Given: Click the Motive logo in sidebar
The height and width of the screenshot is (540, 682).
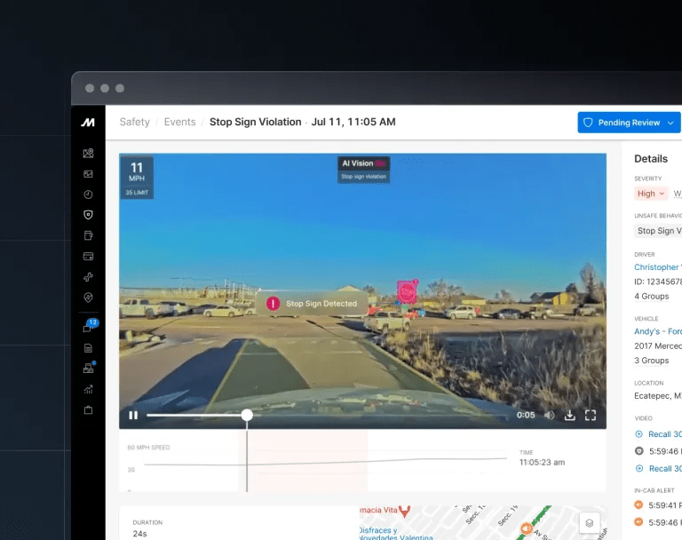Looking at the screenshot, I should (x=88, y=122).
